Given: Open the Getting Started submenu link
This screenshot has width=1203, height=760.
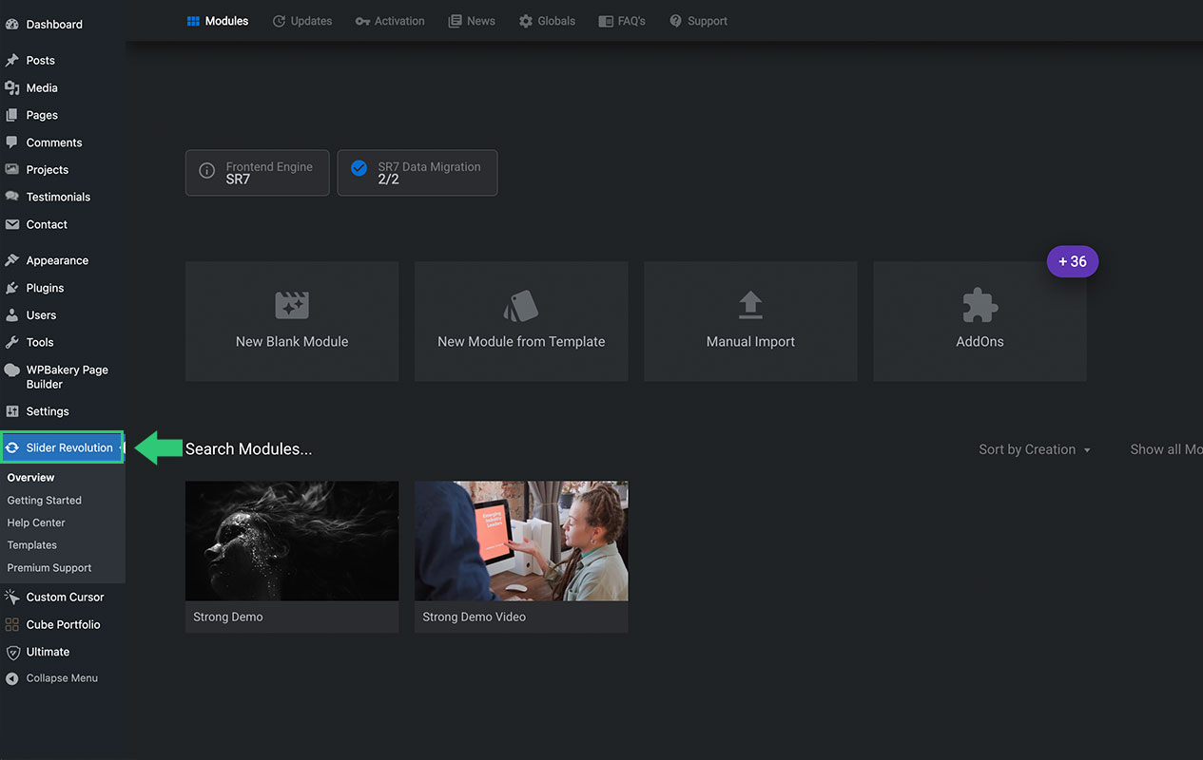Looking at the screenshot, I should coord(45,501).
